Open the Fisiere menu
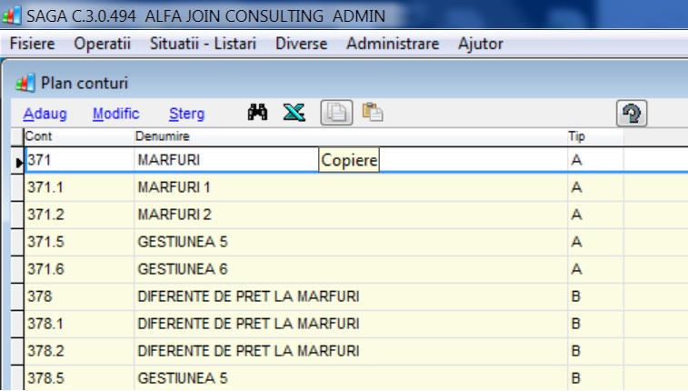Image resolution: width=688 pixels, height=391 pixels. pos(33,44)
